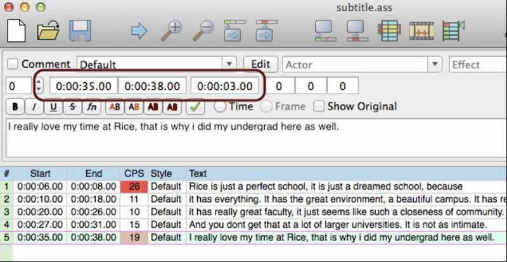
Task: Click the jump video to start icon
Action: 234,30
